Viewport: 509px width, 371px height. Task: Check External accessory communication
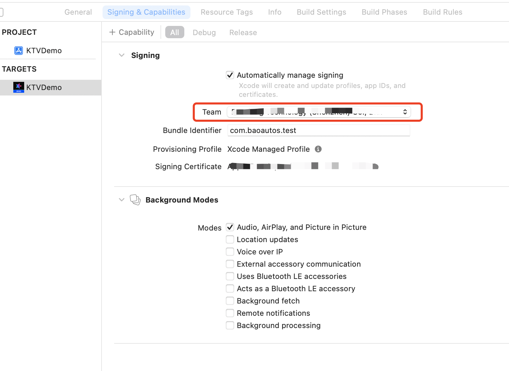pyautogui.click(x=230, y=264)
